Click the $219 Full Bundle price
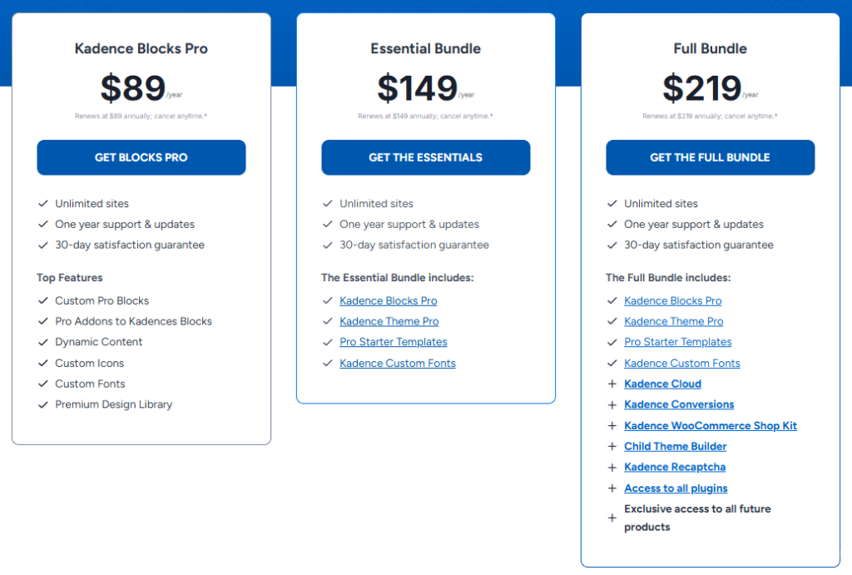Screen dimensions: 852x575 tap(701, 88)
